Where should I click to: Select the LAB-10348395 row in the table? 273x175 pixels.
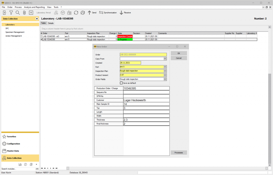pos(53,39)
